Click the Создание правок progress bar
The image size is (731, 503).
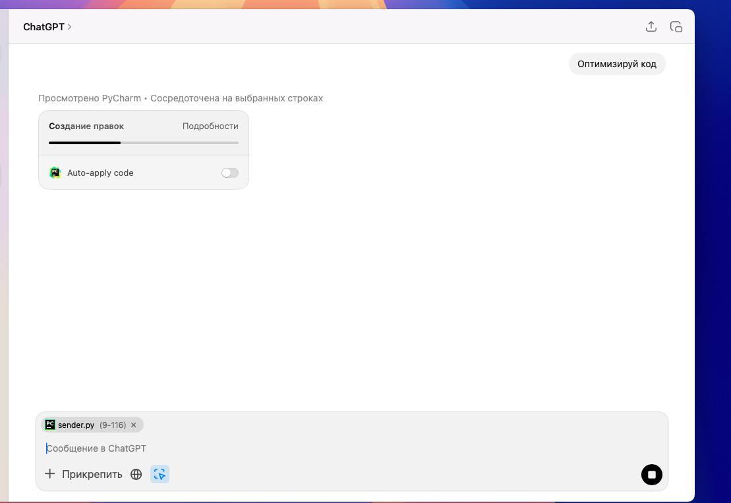click(144, 142)
